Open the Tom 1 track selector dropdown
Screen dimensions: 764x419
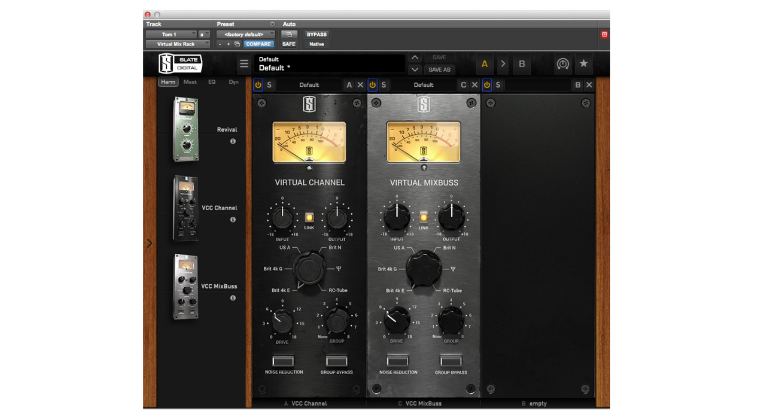(172, 35)
